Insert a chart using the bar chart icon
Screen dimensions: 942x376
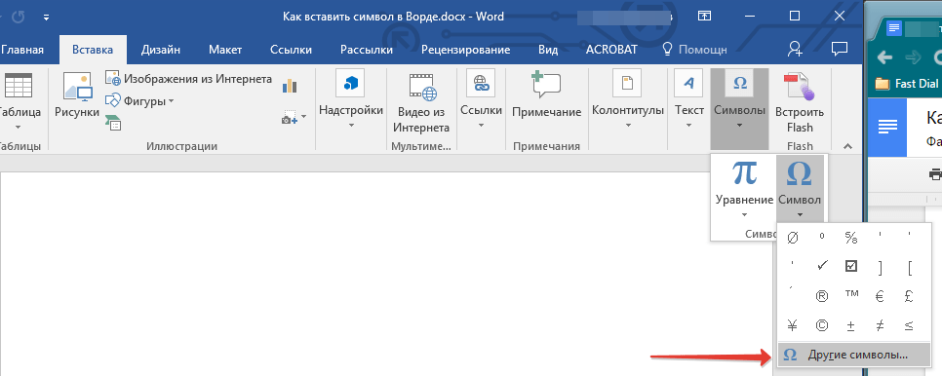point(290,86)
